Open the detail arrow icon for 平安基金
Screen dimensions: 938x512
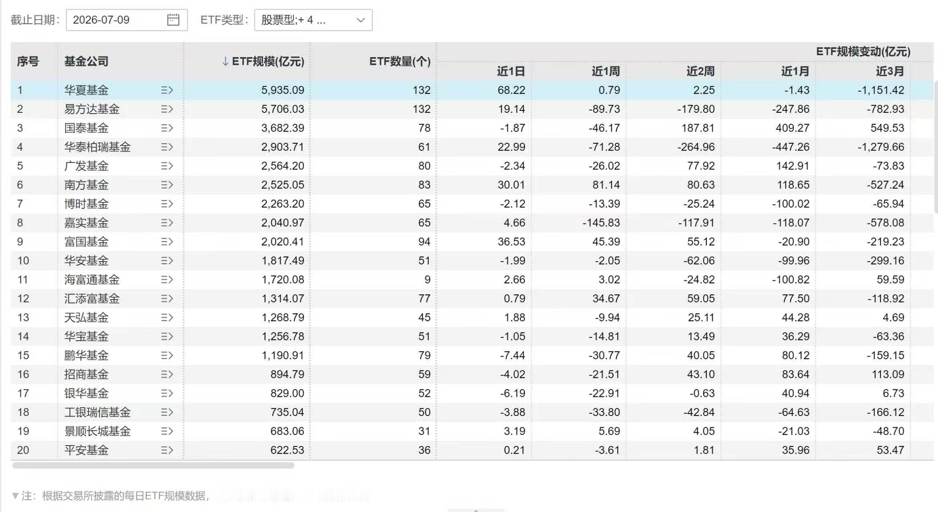(x=167, y=450)
